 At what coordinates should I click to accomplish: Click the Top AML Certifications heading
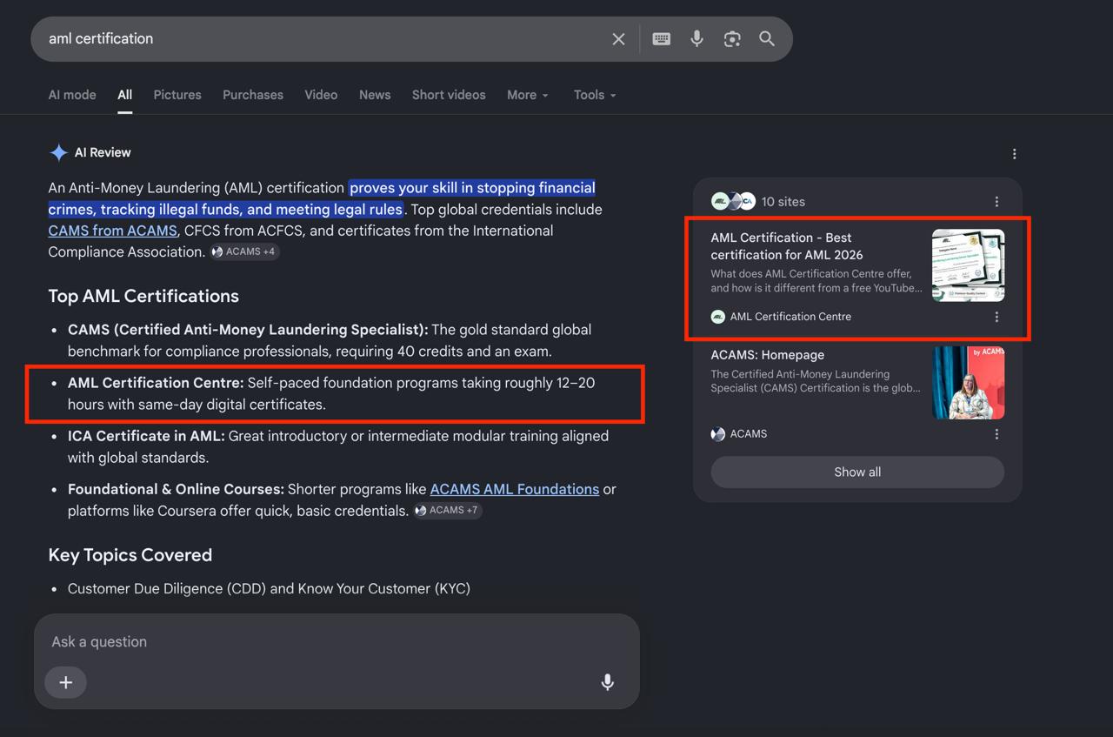click(143, 296)
